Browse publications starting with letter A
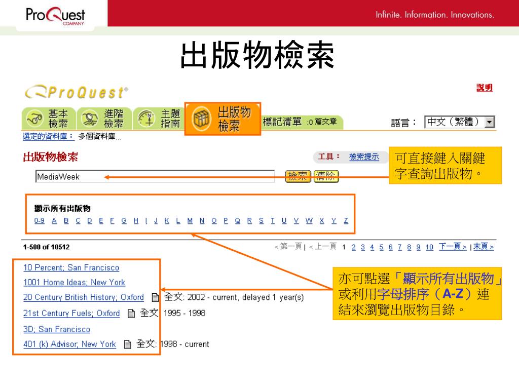 (54, 221)
